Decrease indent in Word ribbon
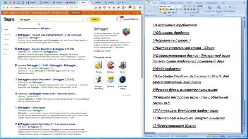This screenshot has width=248, height=139. pos(198,6)
